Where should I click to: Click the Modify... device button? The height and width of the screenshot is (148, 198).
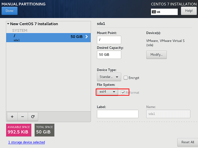156,55
